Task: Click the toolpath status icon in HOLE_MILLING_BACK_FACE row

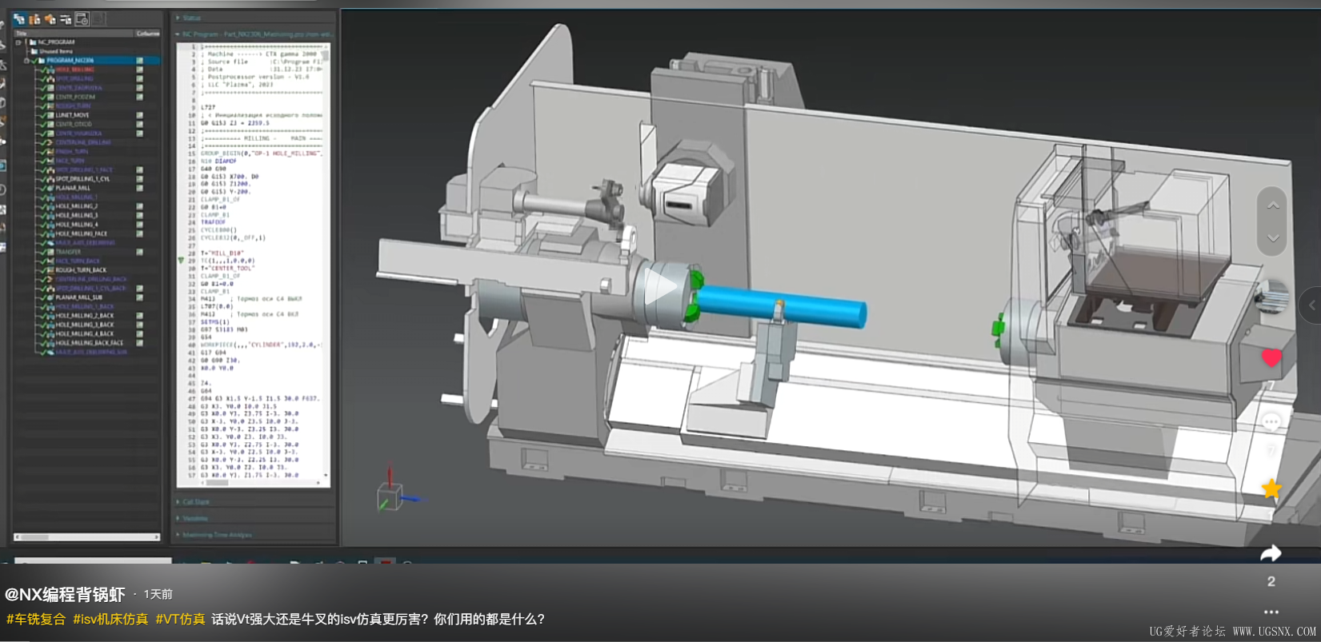Action: click(139, 343)
